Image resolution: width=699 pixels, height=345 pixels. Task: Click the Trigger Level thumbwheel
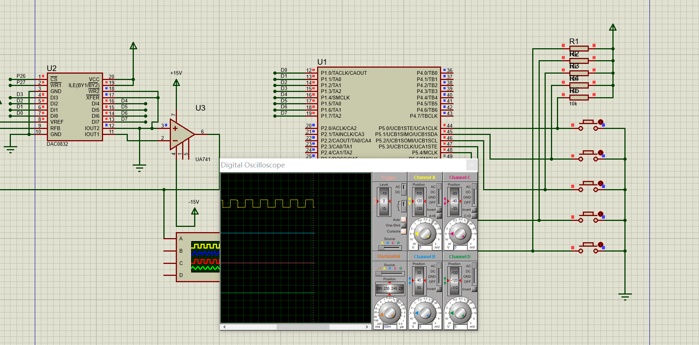click(384, 202)
